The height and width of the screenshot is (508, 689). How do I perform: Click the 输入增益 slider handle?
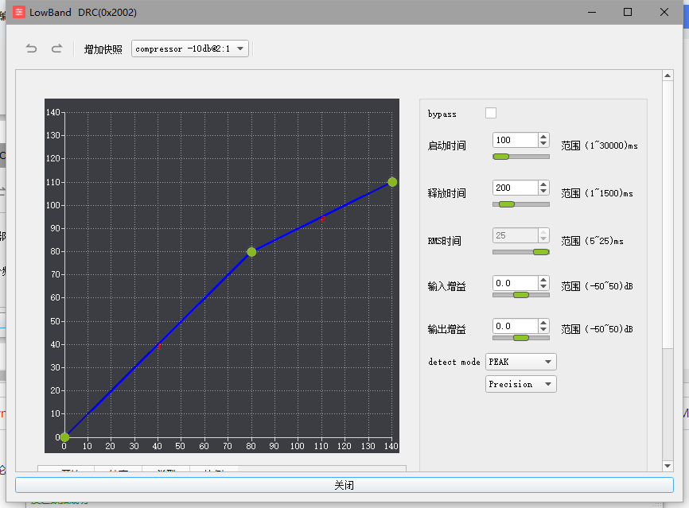[521, 295]
